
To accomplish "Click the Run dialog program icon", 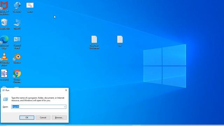I will tap(6, 99).
